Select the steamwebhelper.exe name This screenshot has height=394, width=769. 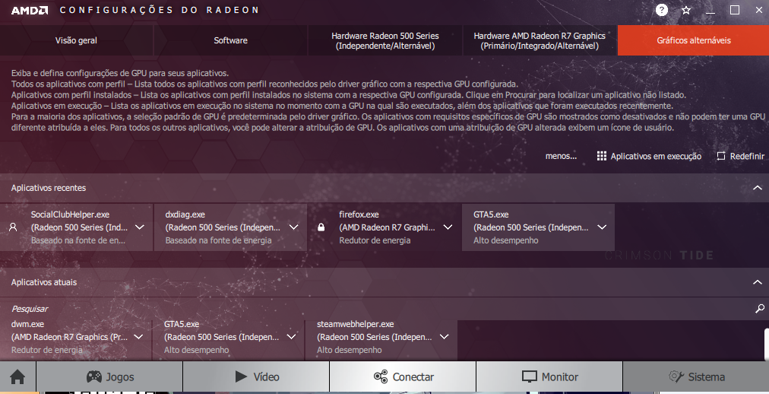tap(355, 324)
